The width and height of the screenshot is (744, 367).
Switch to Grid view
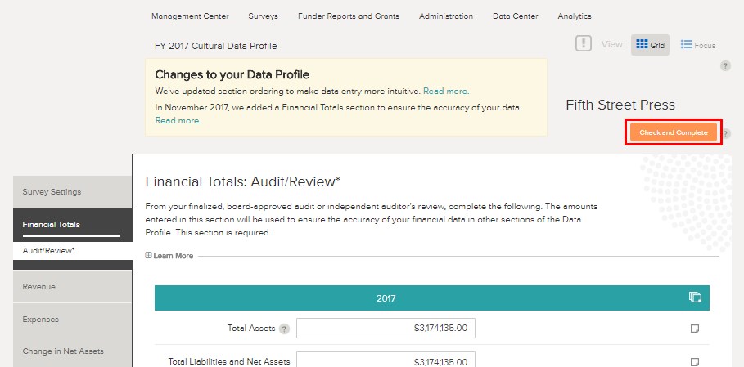coord(650,45)
